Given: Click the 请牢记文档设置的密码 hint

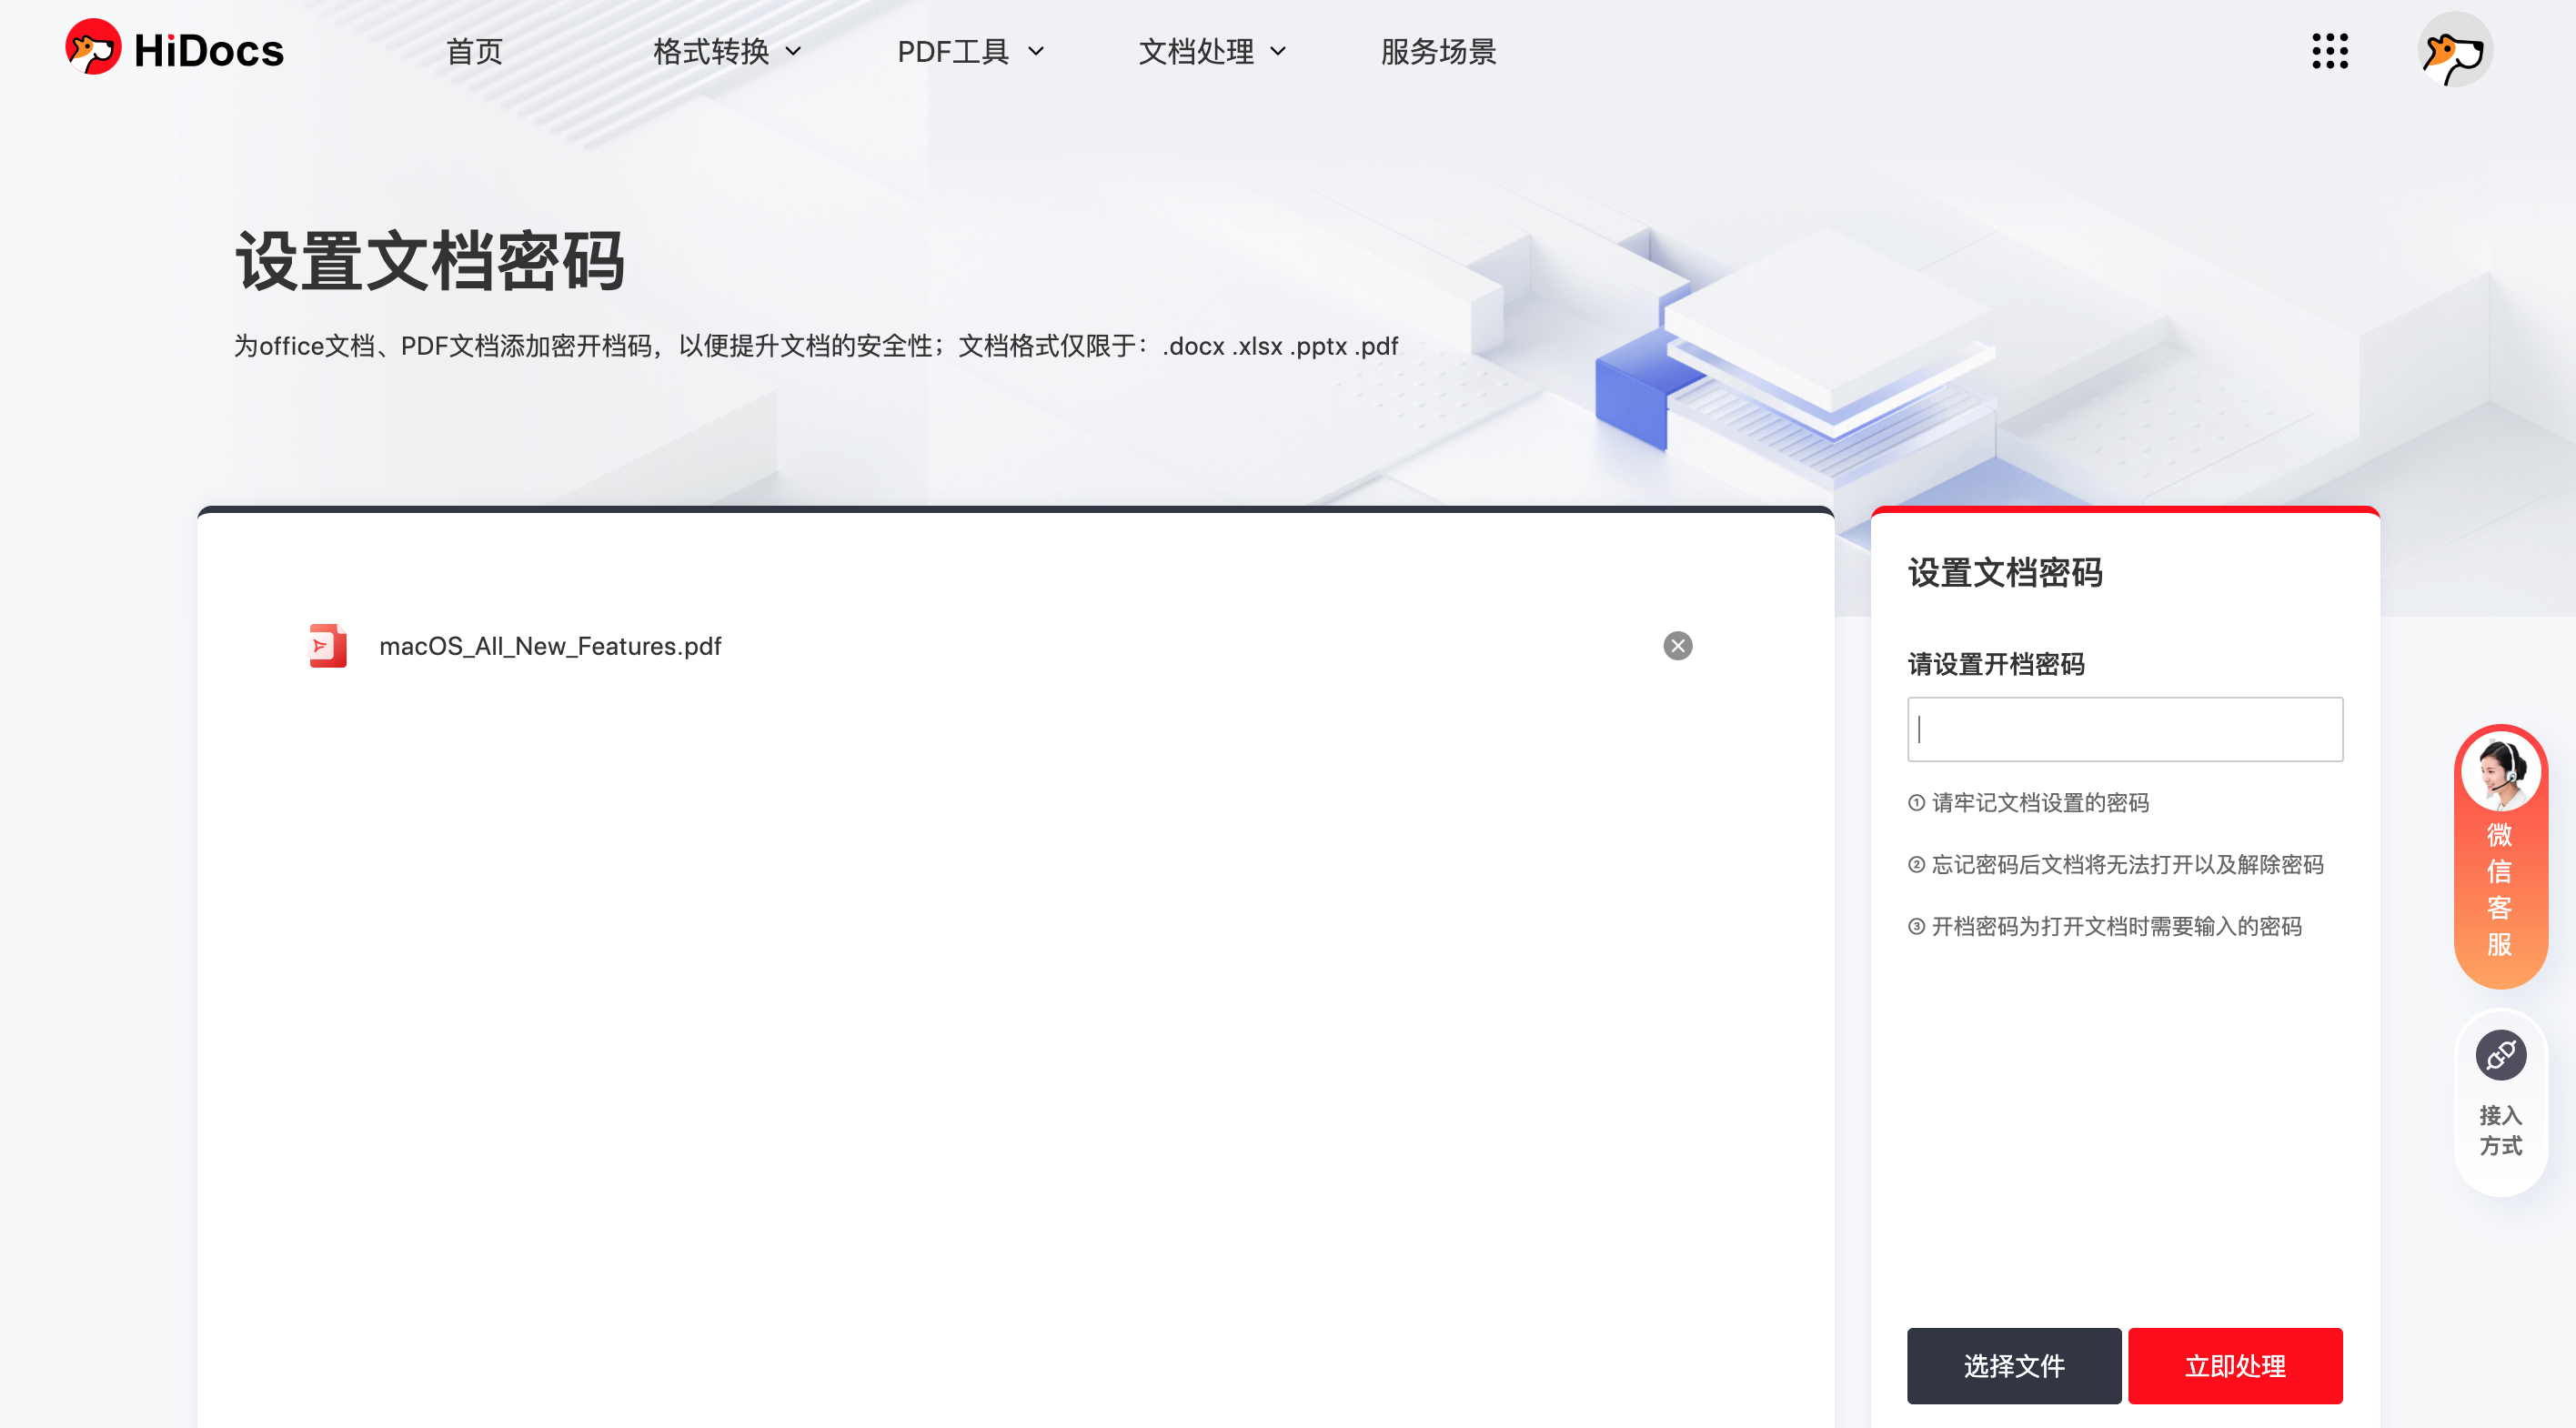Looking at the screenshot, I should 2028,803.
